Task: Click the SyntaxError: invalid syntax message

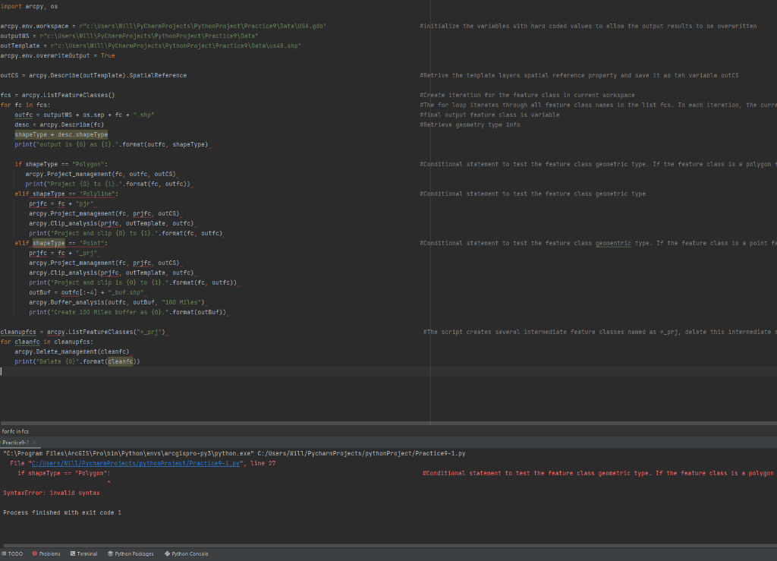Action: pos(52,493)
